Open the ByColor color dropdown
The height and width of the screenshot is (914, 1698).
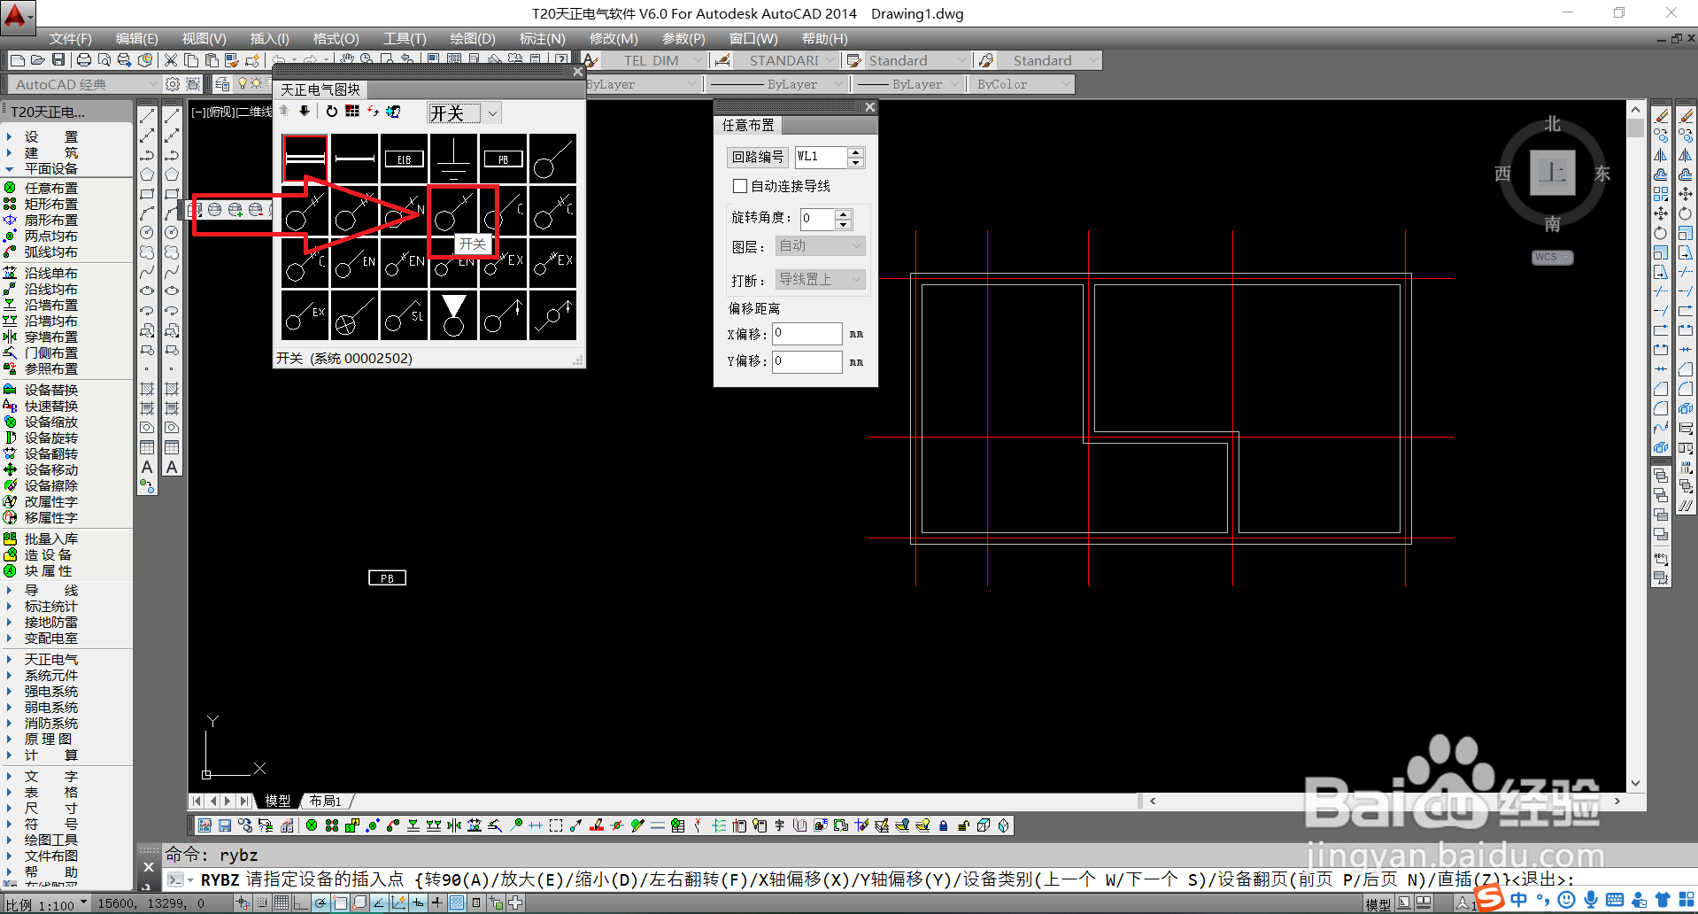(1022, 84)
